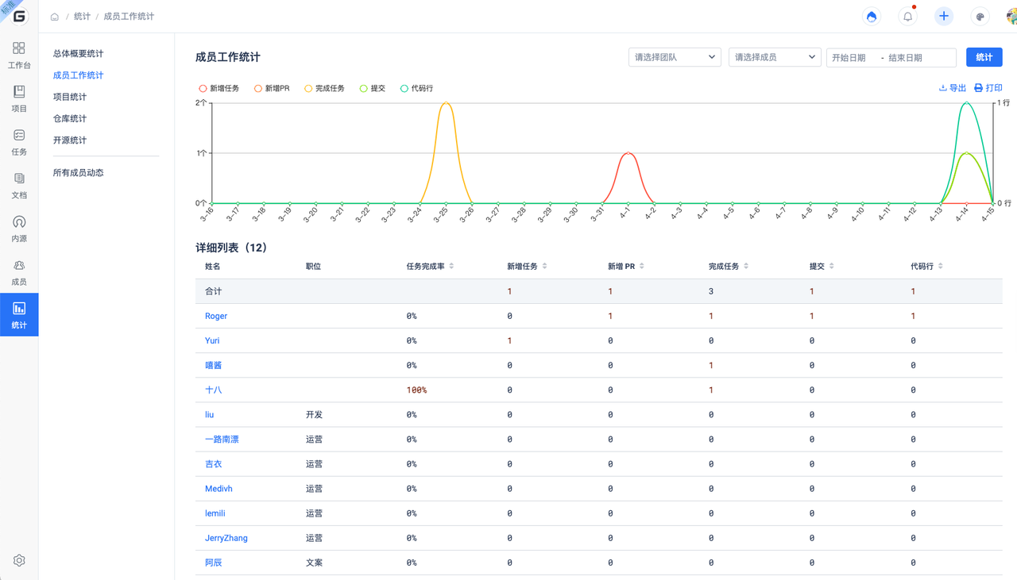Image resolution: width=1017 pixels, height=580 pixels.
Task: Click the 开发 position cell for liu
Action: [x=315, y=414]
